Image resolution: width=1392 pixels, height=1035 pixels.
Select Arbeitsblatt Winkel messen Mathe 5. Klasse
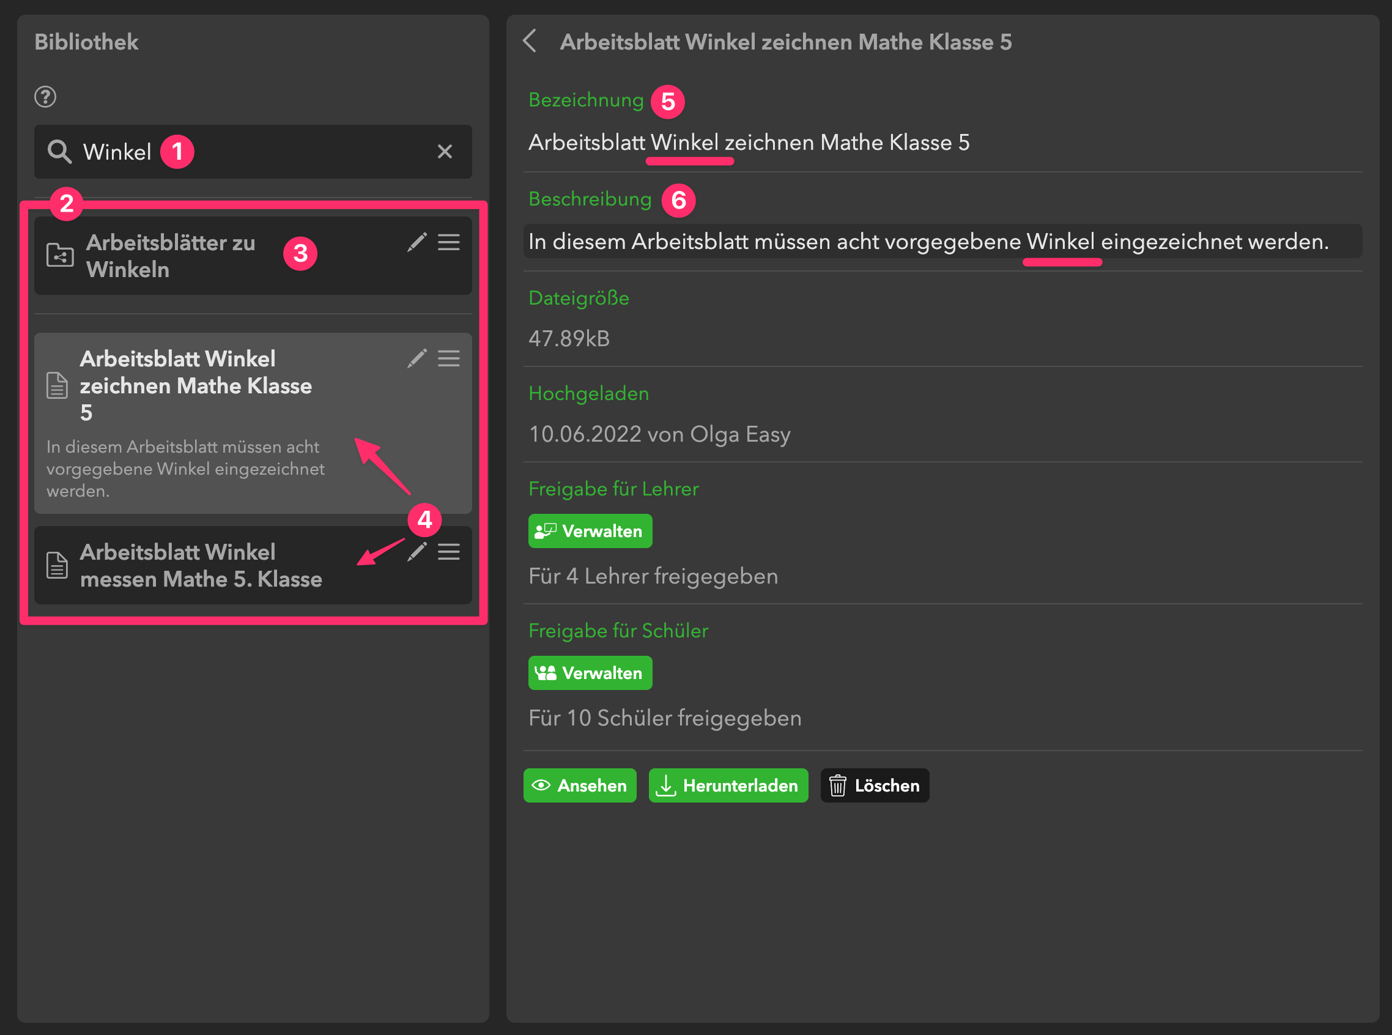tap(201, 566)
